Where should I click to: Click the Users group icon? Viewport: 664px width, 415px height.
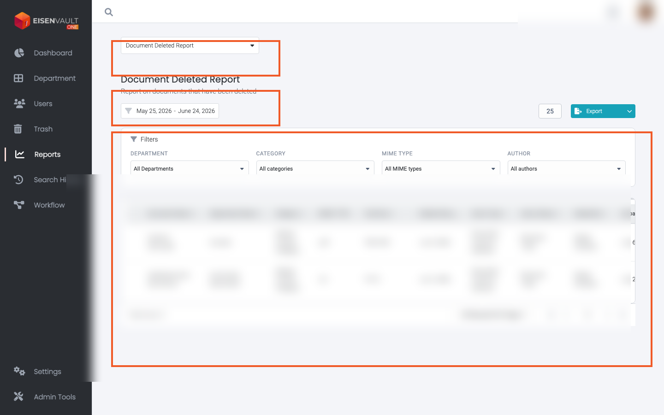[x=19, y=104]
